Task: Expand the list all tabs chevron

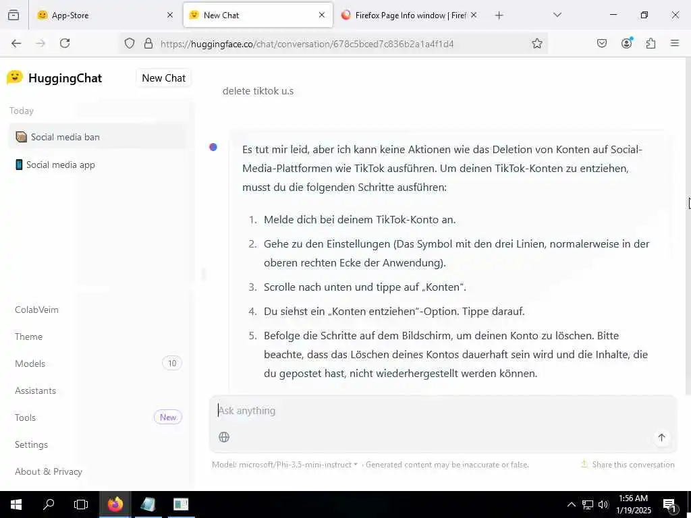Action: coord(557,15)
